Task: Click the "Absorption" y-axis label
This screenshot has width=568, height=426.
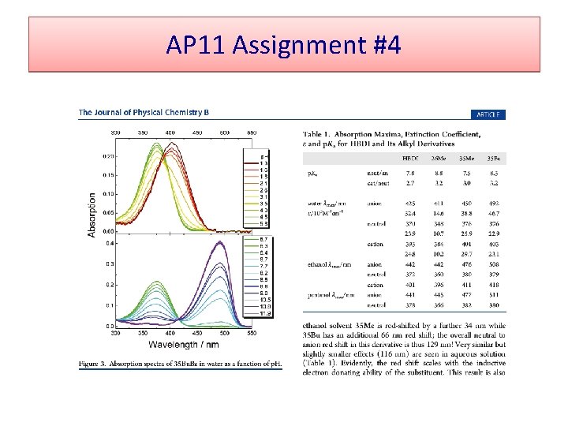Action: 92,215
